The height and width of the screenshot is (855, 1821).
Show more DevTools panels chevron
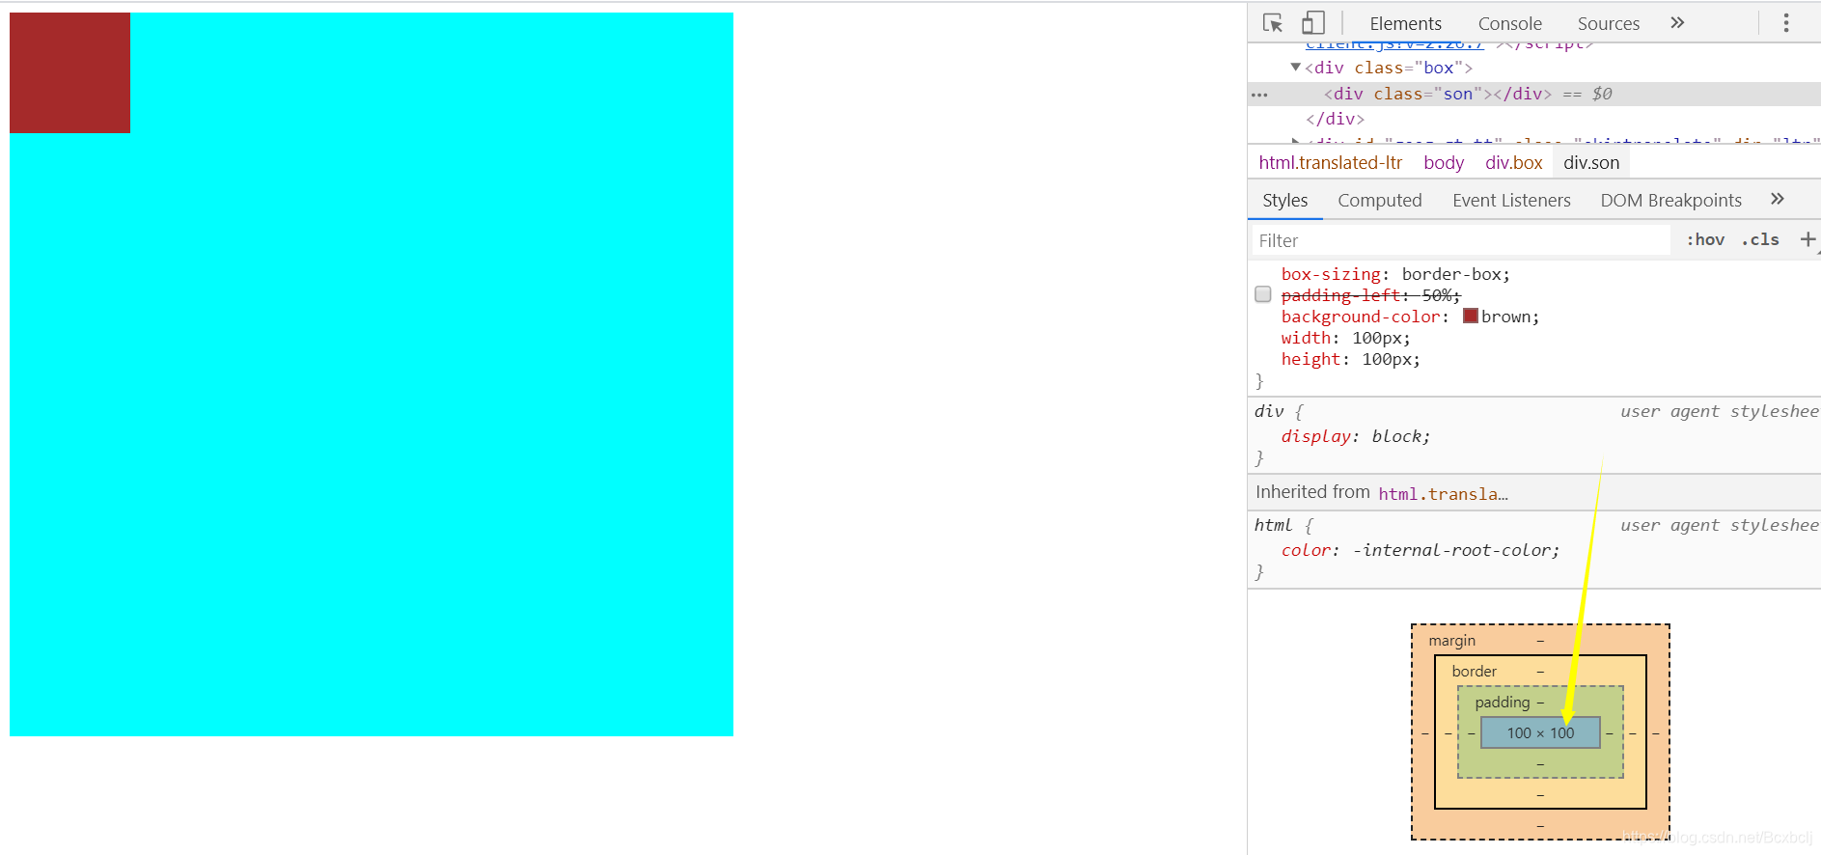[x=1677, y=23]
